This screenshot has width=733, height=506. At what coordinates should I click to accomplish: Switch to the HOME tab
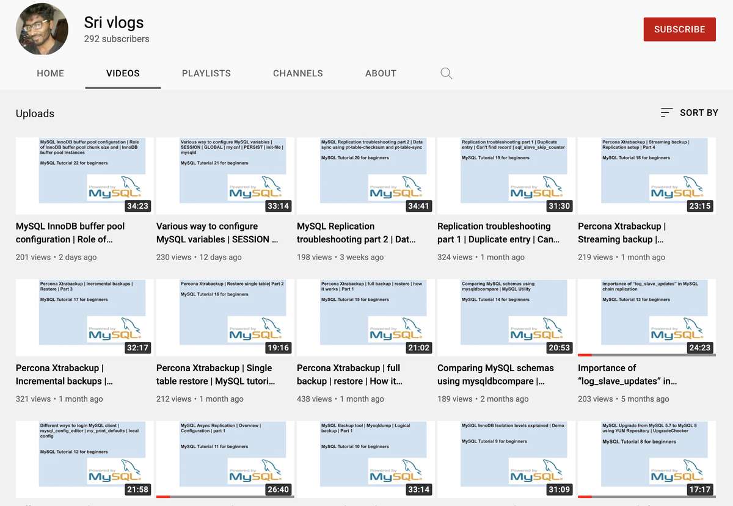[50, 73]
